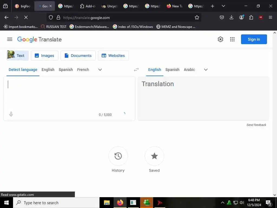The image size is (277, 208).
Task: Open Import bookmarks bookmark
Action: click(21, 27)
